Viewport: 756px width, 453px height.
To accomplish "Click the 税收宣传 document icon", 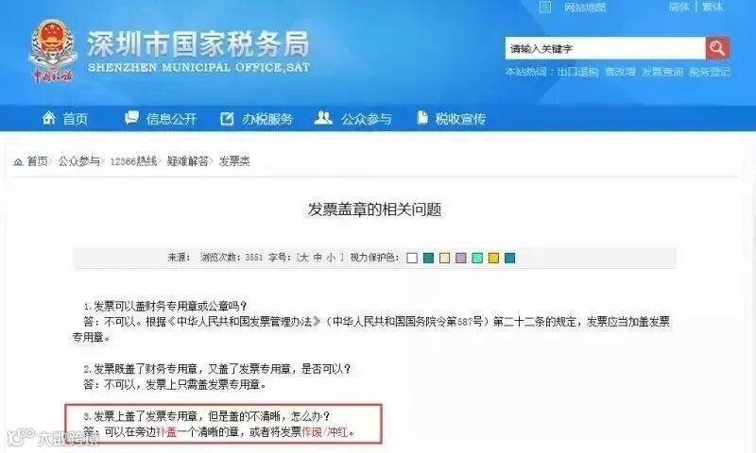I will click(x=422, y=117).
